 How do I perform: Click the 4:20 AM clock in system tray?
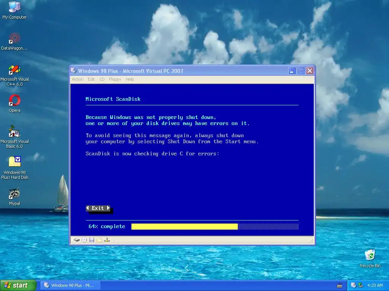[375, 285]
